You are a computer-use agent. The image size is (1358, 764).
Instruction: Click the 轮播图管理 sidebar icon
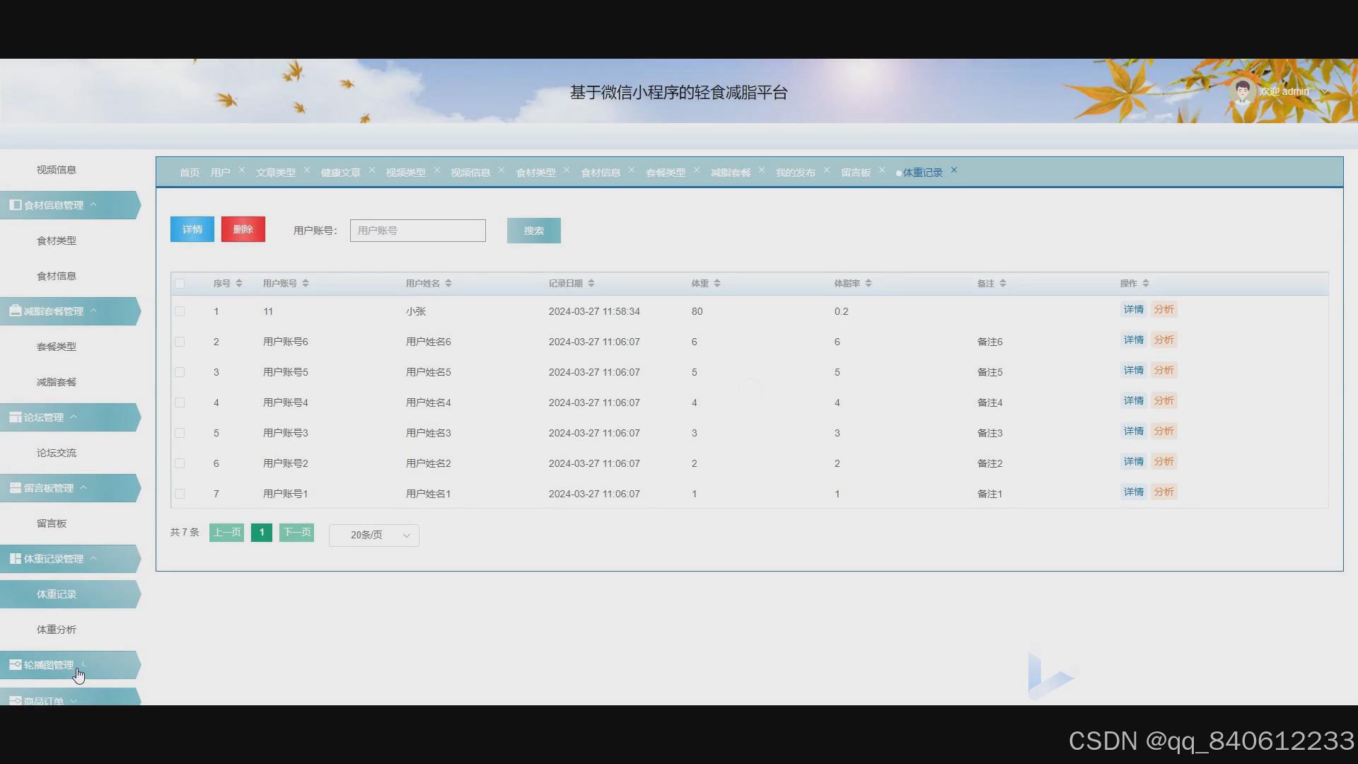point(15,665)
